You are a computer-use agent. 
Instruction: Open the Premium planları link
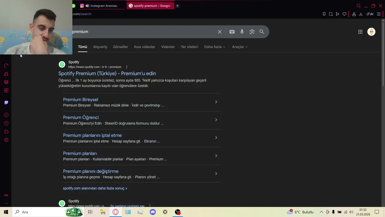pos(80,153)
